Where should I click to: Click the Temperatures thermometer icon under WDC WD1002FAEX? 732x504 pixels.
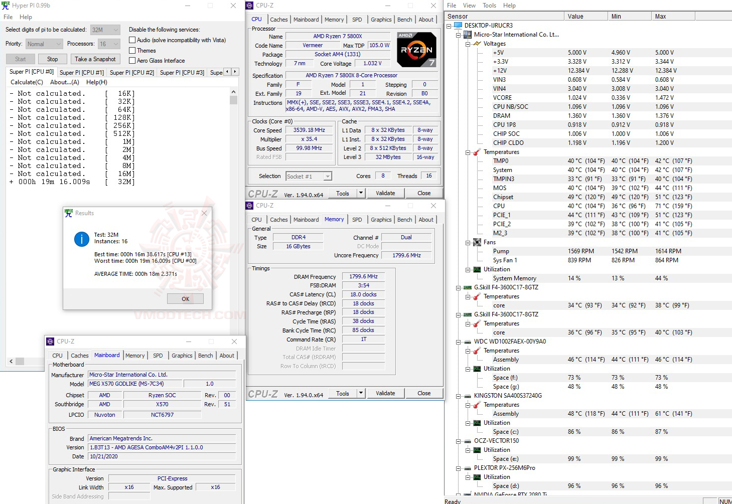click(477, 351)
